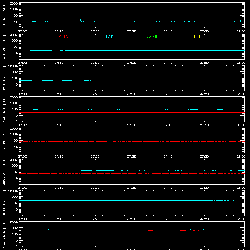
Task: Click the 15400 MHz [SFU] axis title
Action: (x=4, y=234)
